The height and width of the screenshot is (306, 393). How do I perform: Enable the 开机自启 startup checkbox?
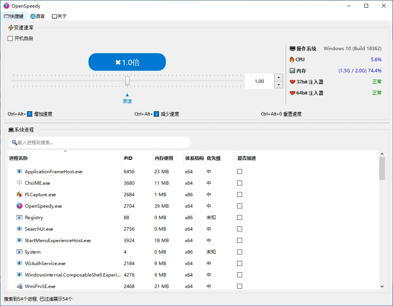point(10,39)
